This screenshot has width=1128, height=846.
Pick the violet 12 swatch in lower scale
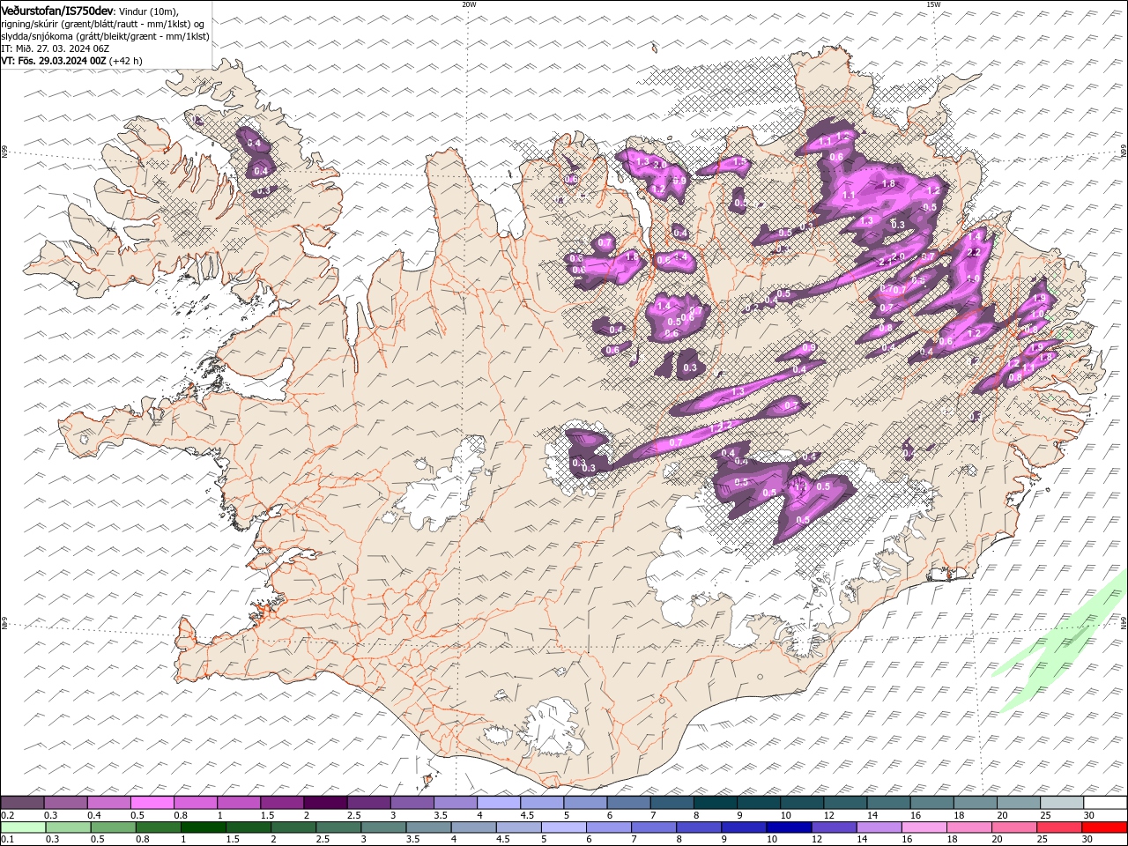click(x=834, y=827)
